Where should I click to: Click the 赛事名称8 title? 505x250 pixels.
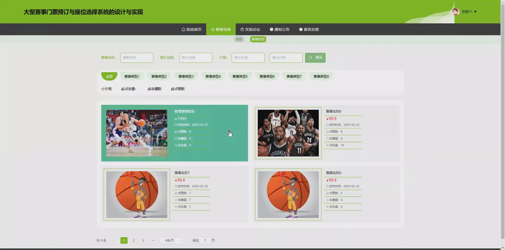334,112
